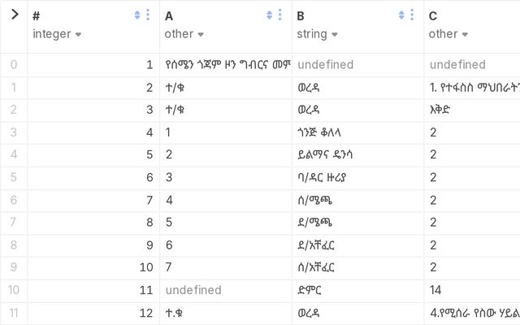Screen dimensions: 520x325
Task: Open column B three-dot menu
Action: click(x=413, y=15)
